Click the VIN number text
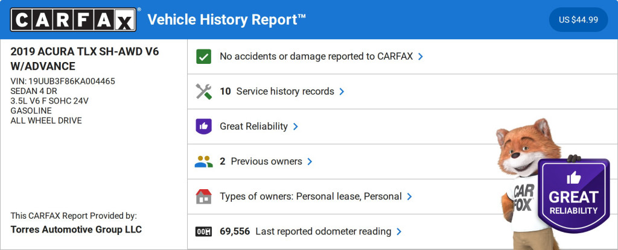618x250 pixels. click(x=63, y=81)
